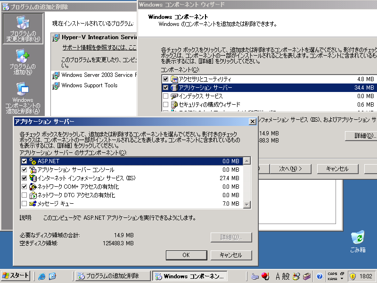Toggle the アクセサリとユーティリティ checkbox in the wizard

point(165,79)
